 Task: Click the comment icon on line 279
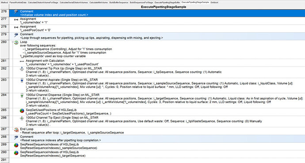tap(16, 35)
